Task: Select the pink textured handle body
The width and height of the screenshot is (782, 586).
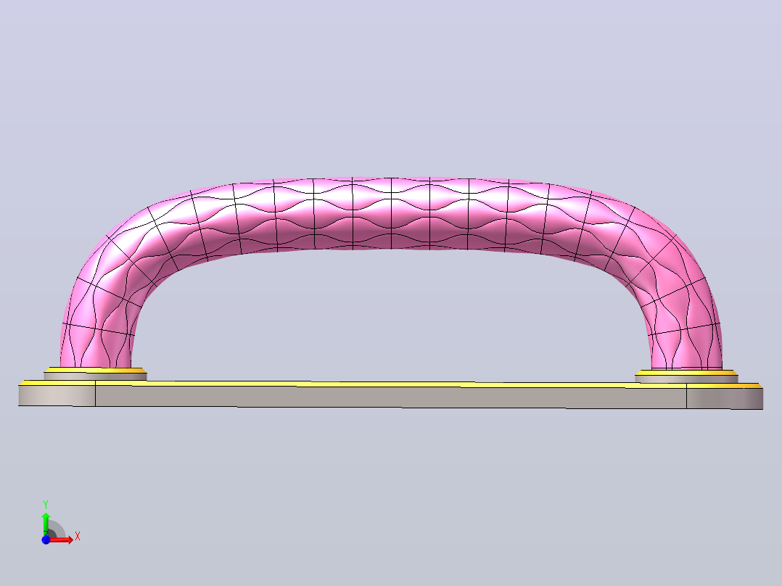Action: 391,215
